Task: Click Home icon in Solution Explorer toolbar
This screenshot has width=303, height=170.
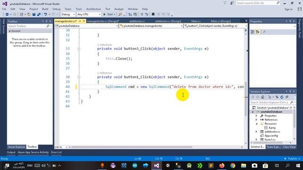Action: pos(262,97)
